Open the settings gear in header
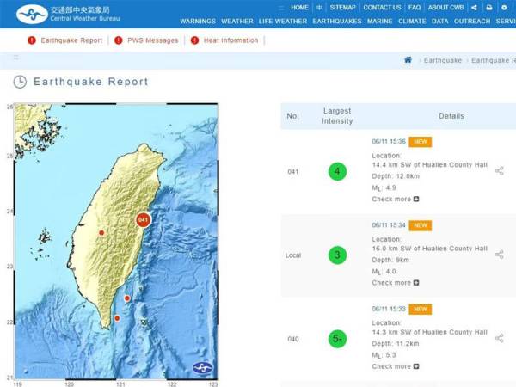Image resolution: width=516 pixels, height=387 pixels. tap(504, 8)
